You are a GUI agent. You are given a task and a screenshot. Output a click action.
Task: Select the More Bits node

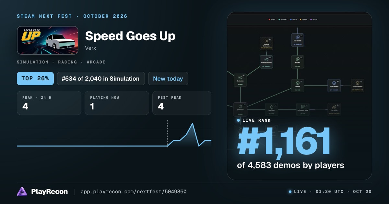298,62
